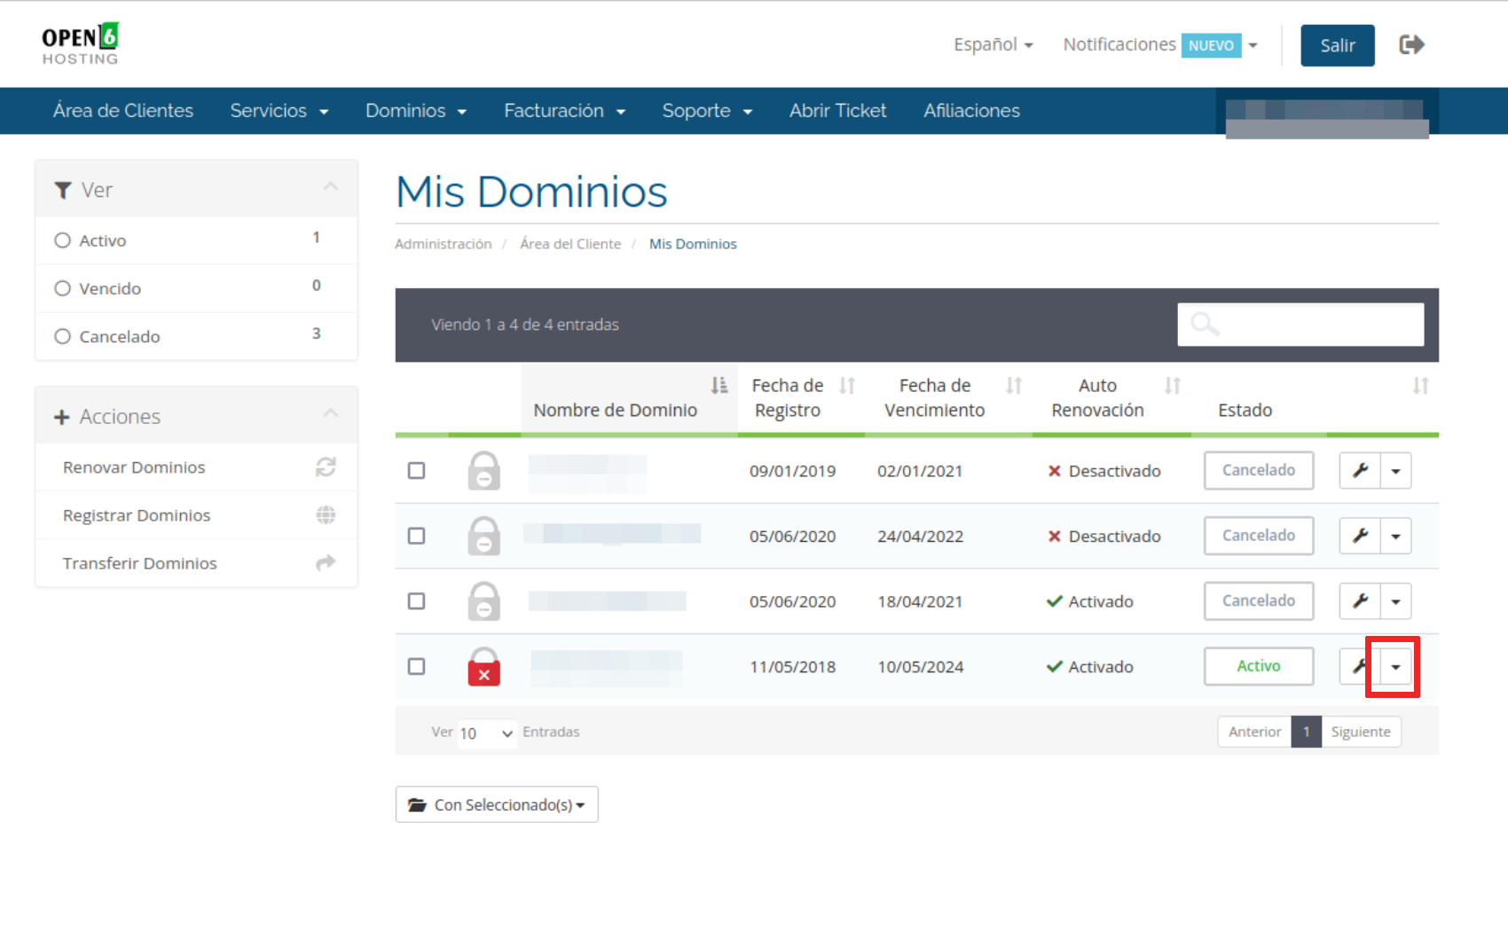This screenshot has width=1508, height=933.
Task: Click the folder icon in Con Seleccionado(s)
Action: click(417, 804)
